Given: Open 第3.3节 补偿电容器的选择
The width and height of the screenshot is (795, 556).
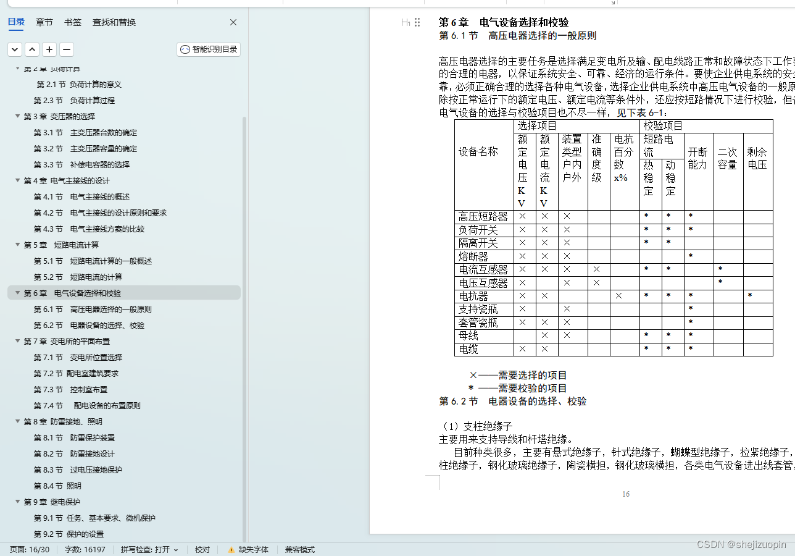Looking at the screenshot, I should pyautogui.click(x=81, y=164).
